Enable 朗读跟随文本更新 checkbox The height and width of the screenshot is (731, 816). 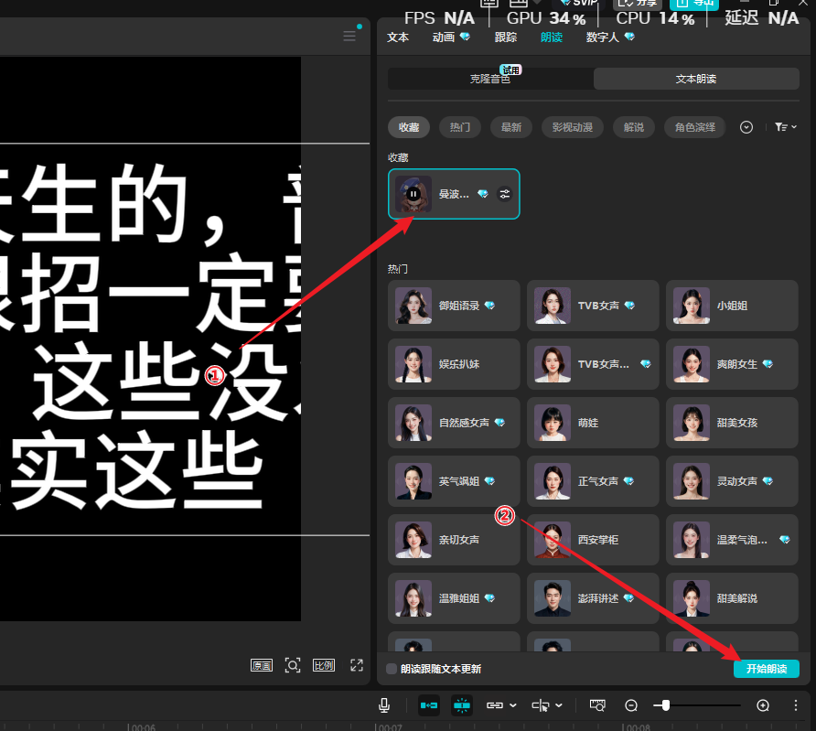(392, 669)
